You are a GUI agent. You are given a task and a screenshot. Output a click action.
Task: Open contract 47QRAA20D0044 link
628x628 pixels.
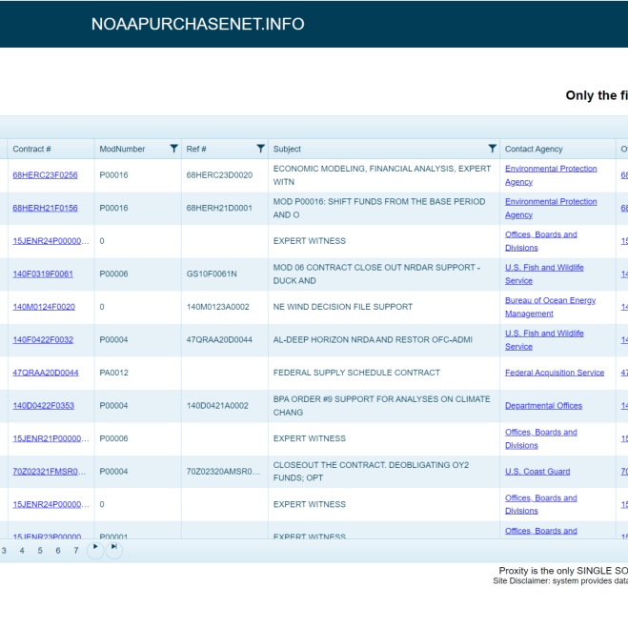coord(46,373)
